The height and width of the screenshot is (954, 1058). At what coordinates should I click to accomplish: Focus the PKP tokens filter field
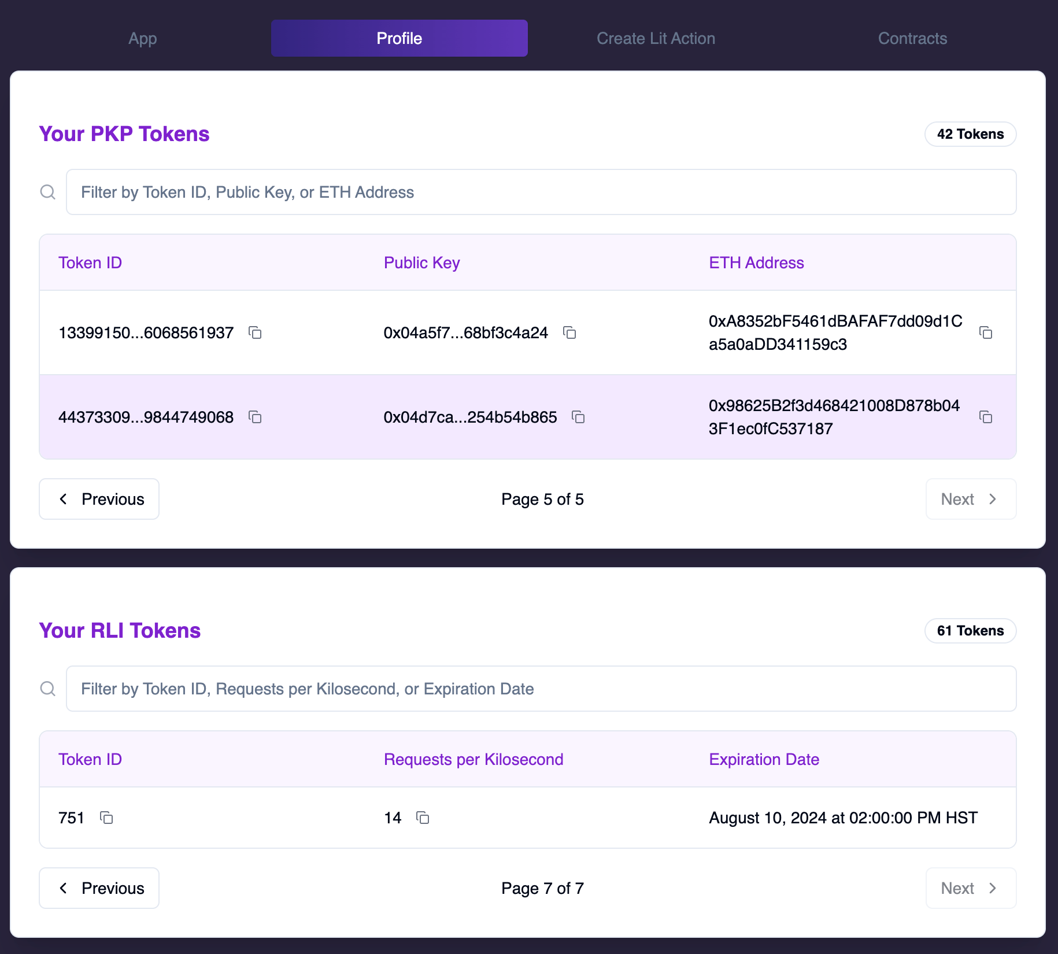(541, 192)
